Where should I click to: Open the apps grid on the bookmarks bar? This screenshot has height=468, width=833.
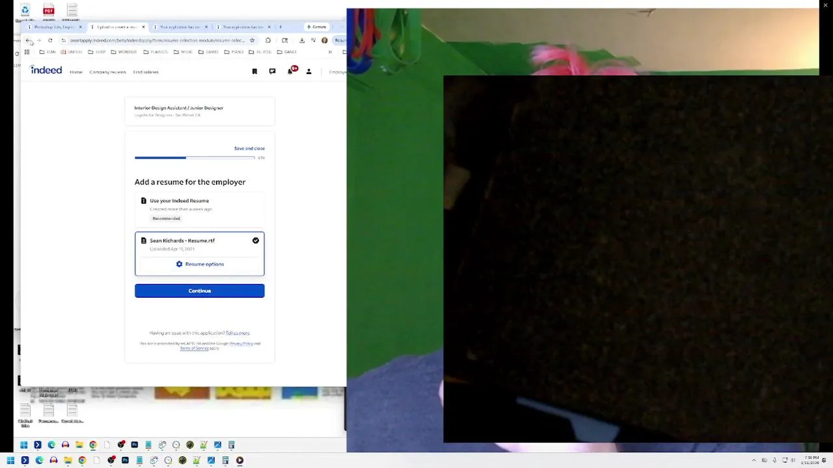[x=27, y=52]
